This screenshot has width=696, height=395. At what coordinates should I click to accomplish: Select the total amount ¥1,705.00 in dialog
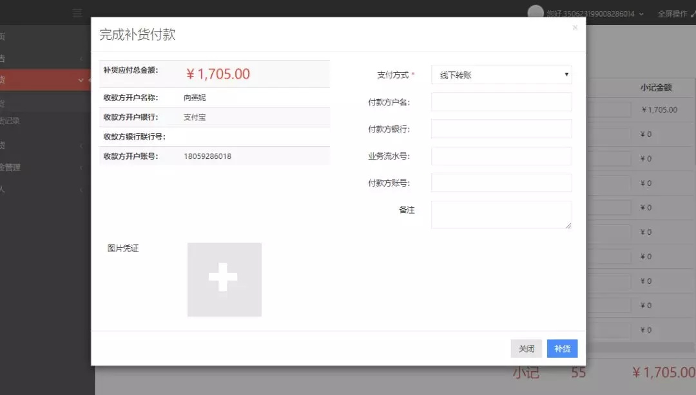[x=218, y=74]
